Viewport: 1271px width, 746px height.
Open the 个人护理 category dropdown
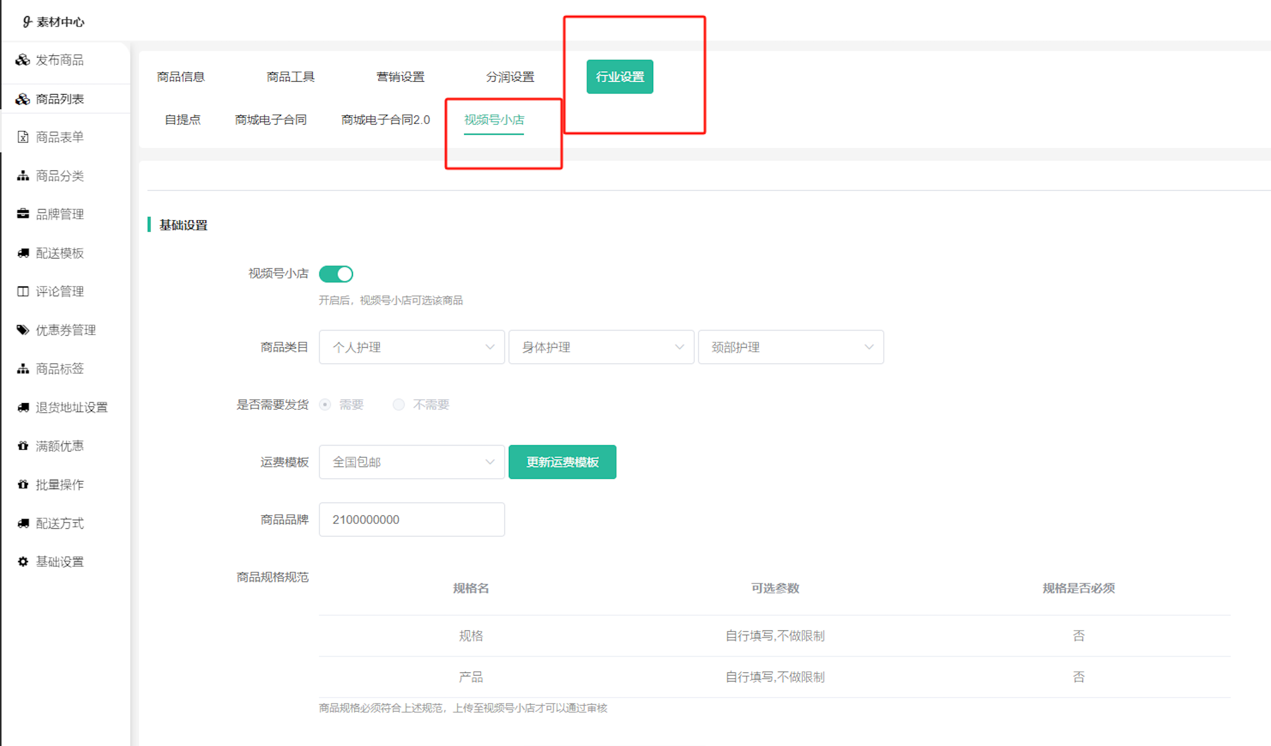411,347
